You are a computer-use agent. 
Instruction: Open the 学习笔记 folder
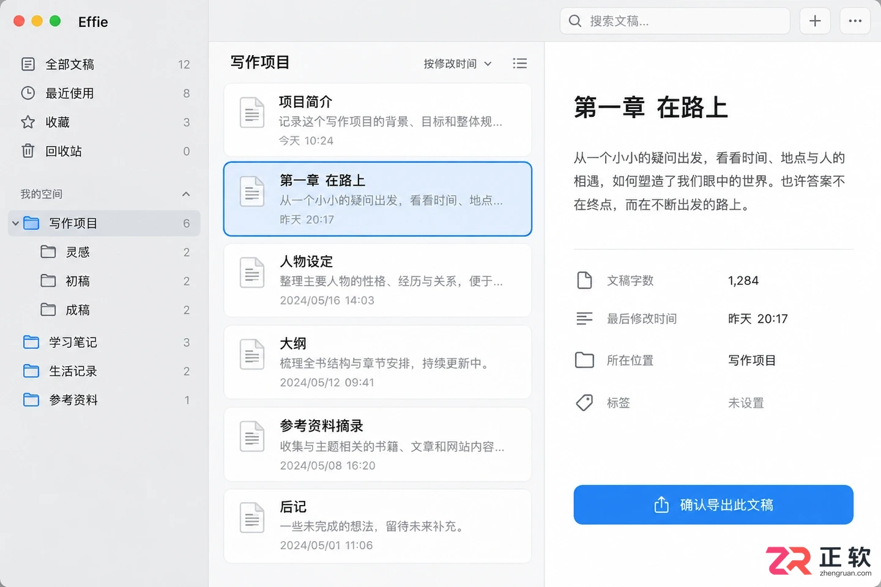click(x=105, y=342)
